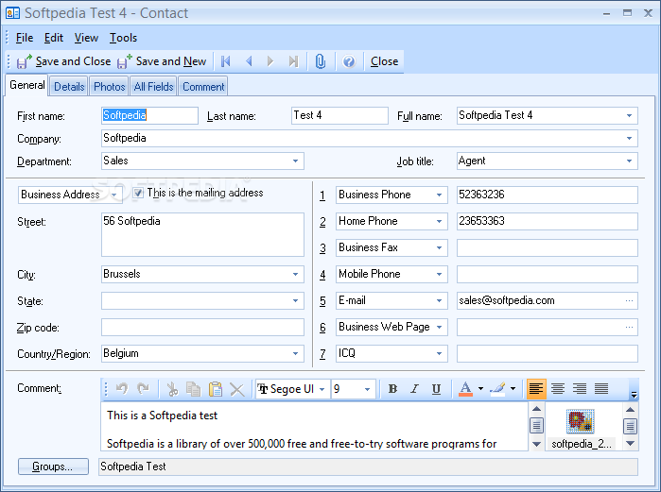The width and height of the screenshot is (661, 492).
Task: Switch to the All Fields tab
Action: [x=153, y=87]
